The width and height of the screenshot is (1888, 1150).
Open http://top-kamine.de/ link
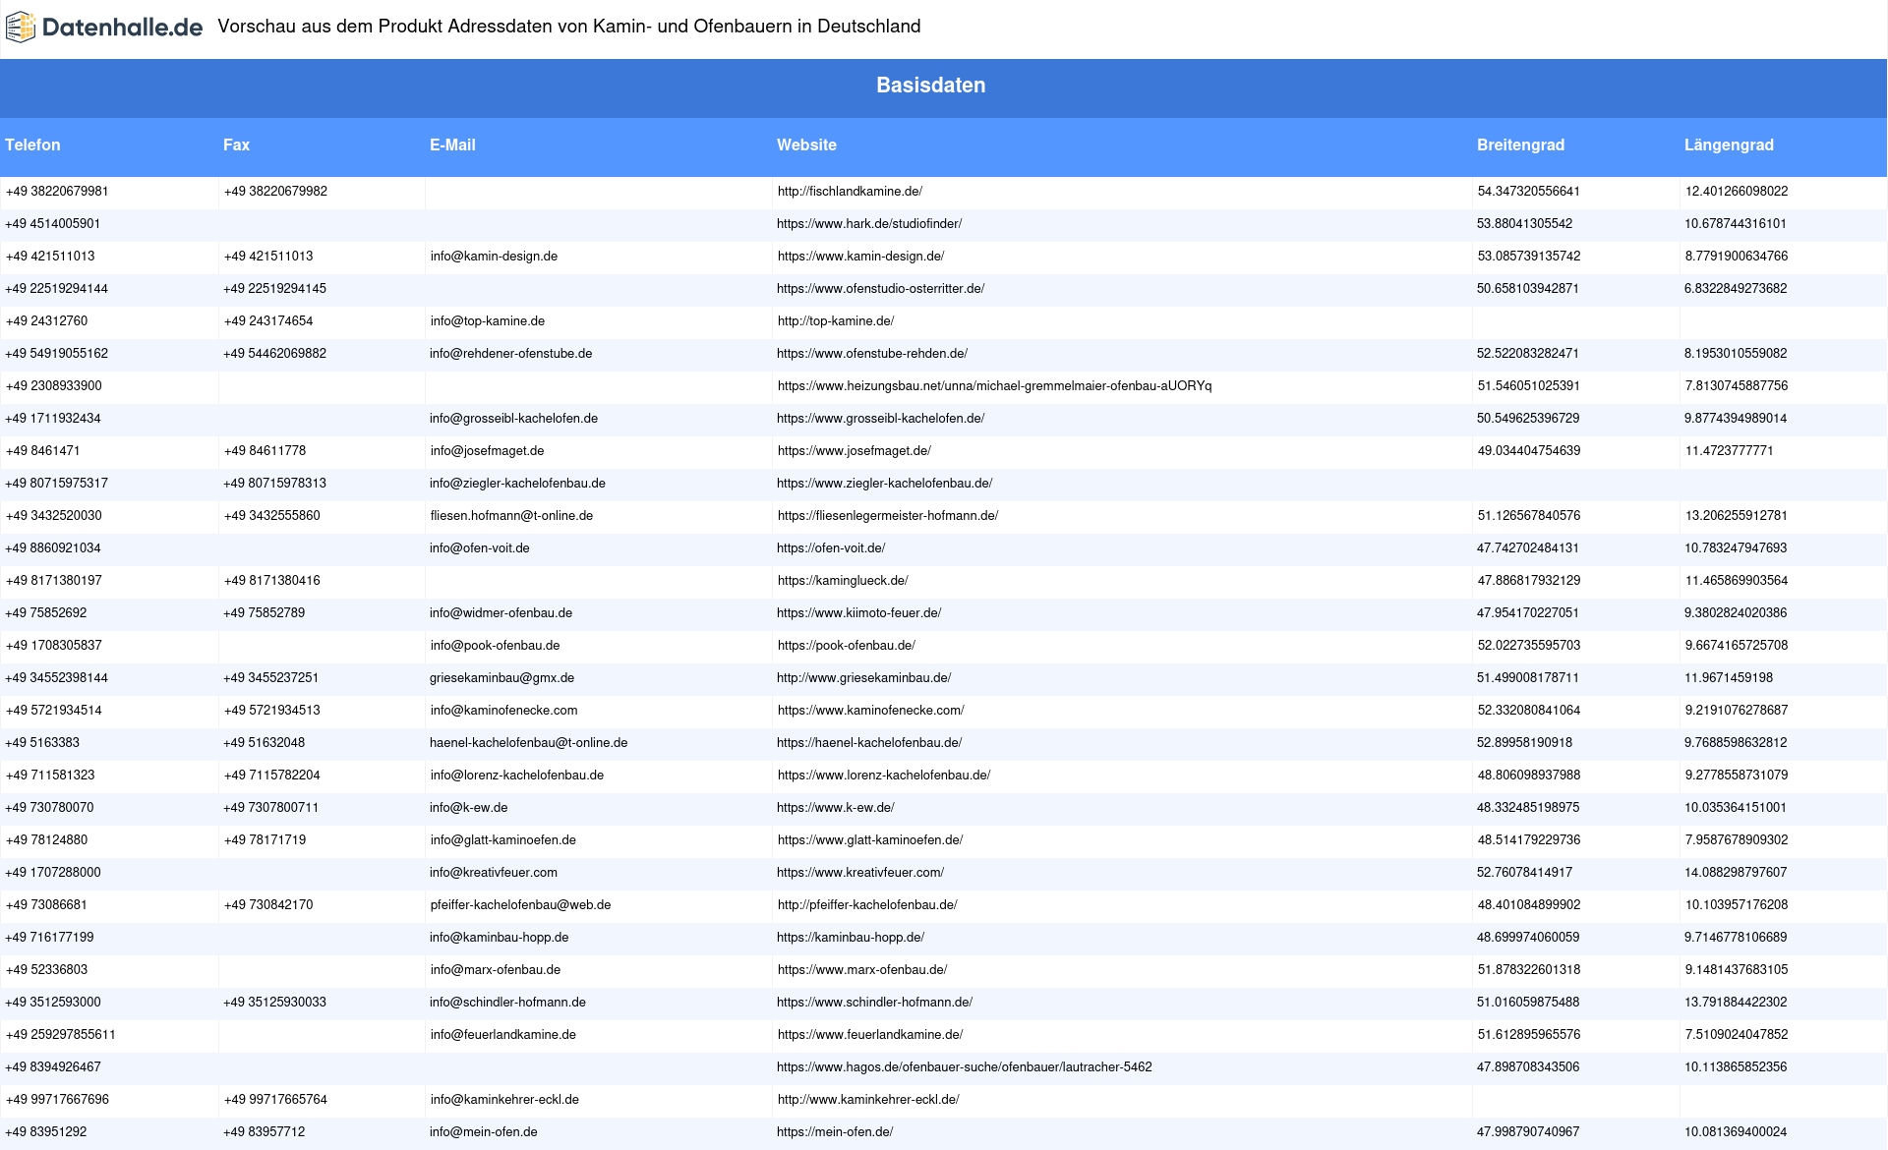click(x=835, y=321)
